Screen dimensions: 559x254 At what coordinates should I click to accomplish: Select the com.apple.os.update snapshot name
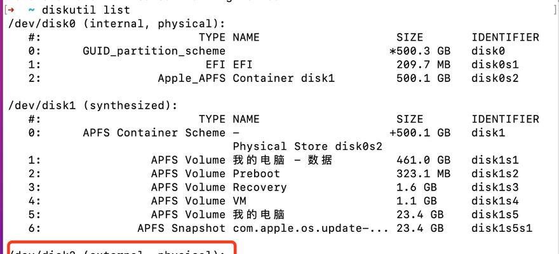(311, 228)
